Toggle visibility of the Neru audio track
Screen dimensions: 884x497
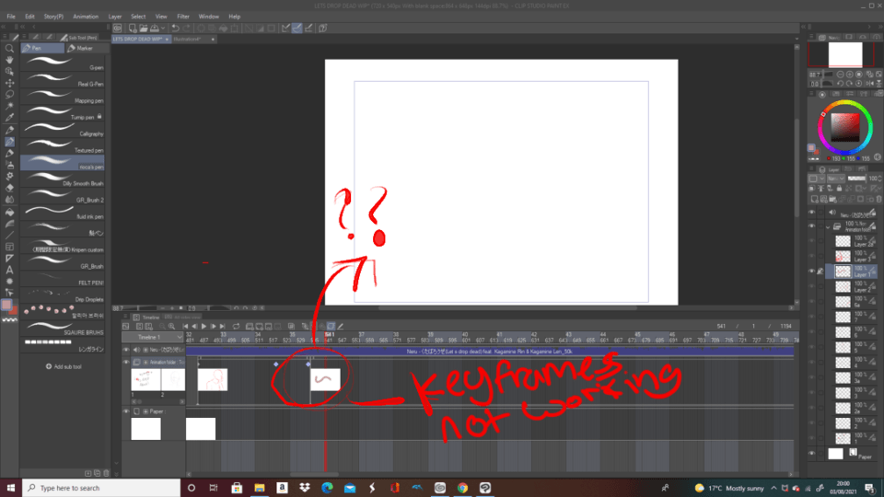click(x=127, y=350)
